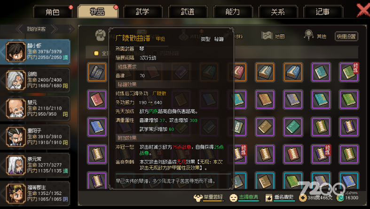Click the right arrow beside 我的侠客

point(54,29)
